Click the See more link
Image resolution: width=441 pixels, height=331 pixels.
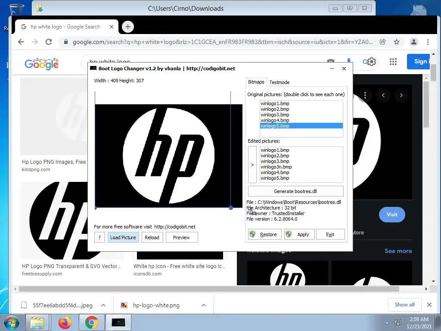pyautogui.click(x=398, y=251)
